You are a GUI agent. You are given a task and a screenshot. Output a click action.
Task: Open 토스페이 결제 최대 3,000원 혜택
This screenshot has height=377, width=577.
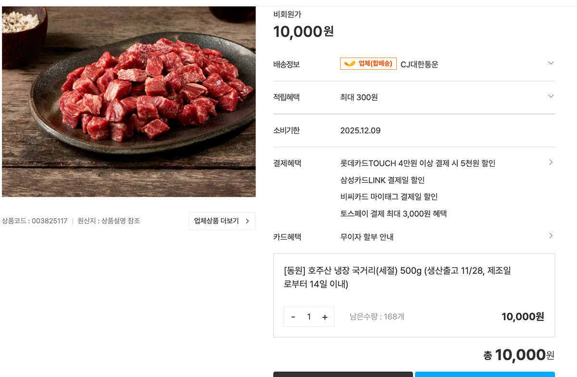pos(393,214)
